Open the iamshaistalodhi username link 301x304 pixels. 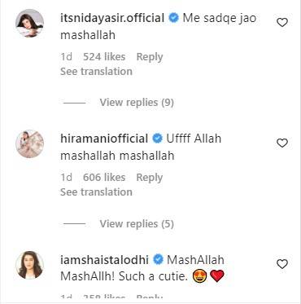(104, 260)
